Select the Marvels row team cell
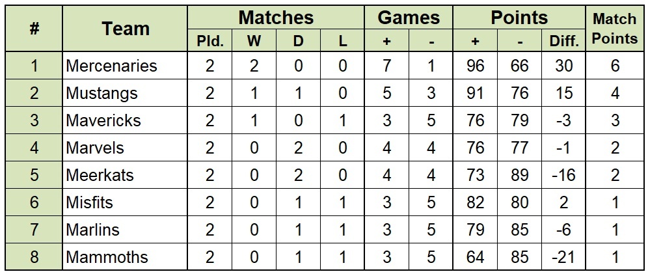Screen dimensions: 648x274 (x=125, y=148)
